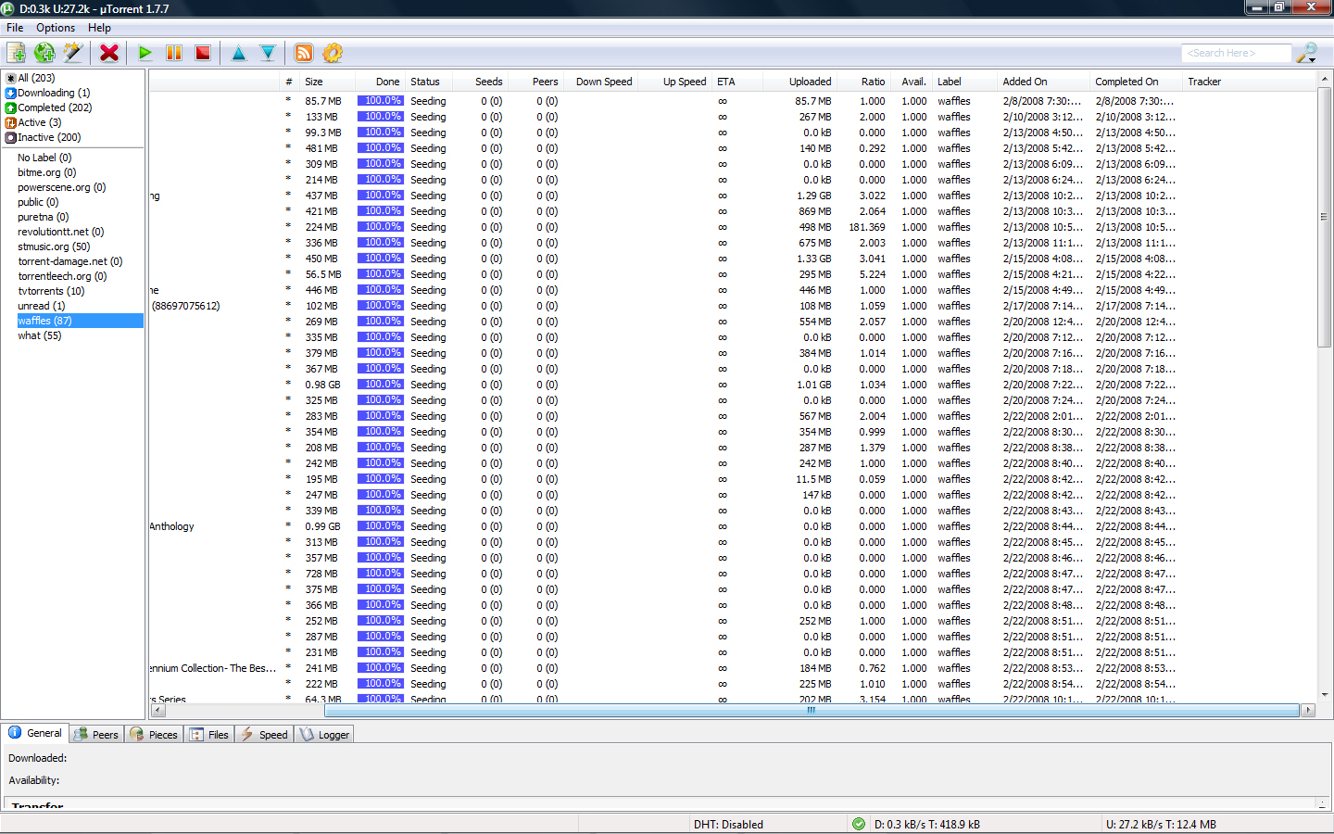Switch to the Logger tab

click(324, 734)
